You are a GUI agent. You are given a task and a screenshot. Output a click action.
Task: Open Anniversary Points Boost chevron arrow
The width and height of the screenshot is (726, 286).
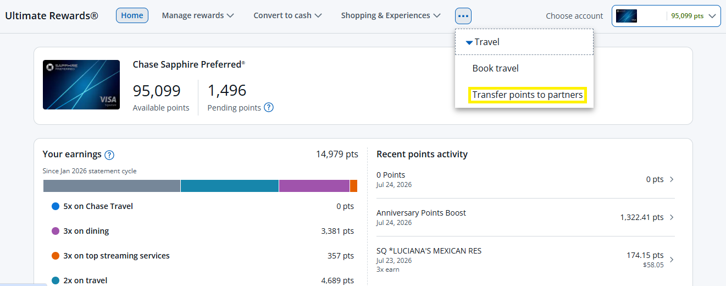[672, 217]
